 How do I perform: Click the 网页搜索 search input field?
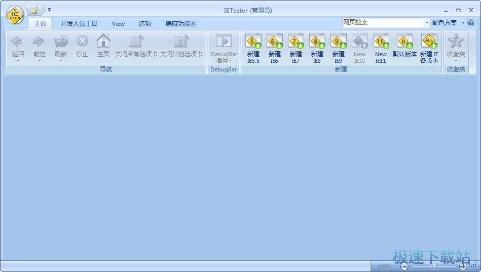click(383, 22)
